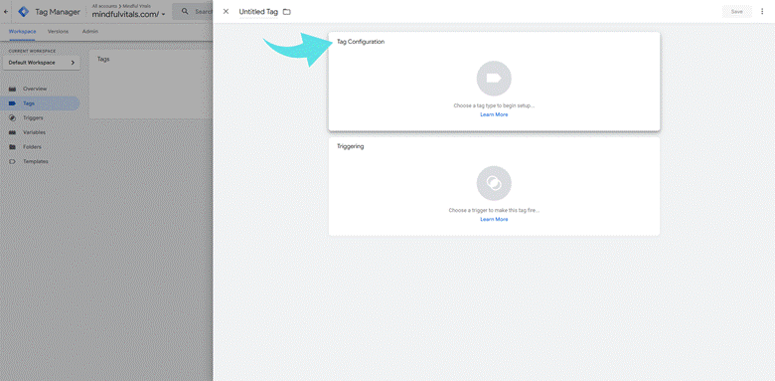
Task: Click the trigger icon in Triggering card
Action: (494, 183)
